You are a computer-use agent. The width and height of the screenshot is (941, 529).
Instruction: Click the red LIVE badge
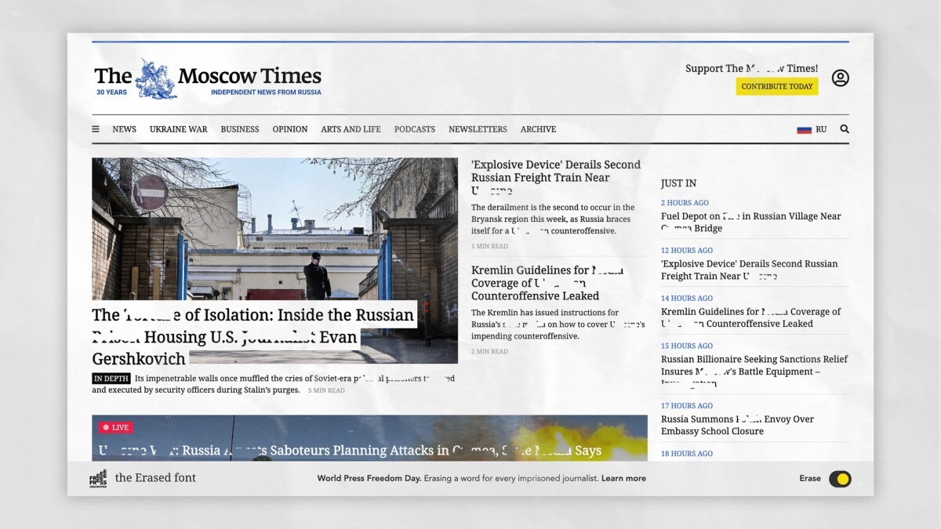pos(116,428)
